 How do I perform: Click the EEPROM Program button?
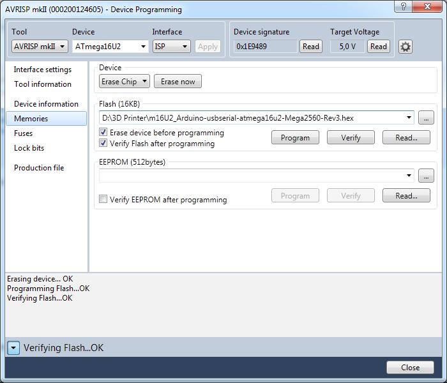tap(295, 196)
